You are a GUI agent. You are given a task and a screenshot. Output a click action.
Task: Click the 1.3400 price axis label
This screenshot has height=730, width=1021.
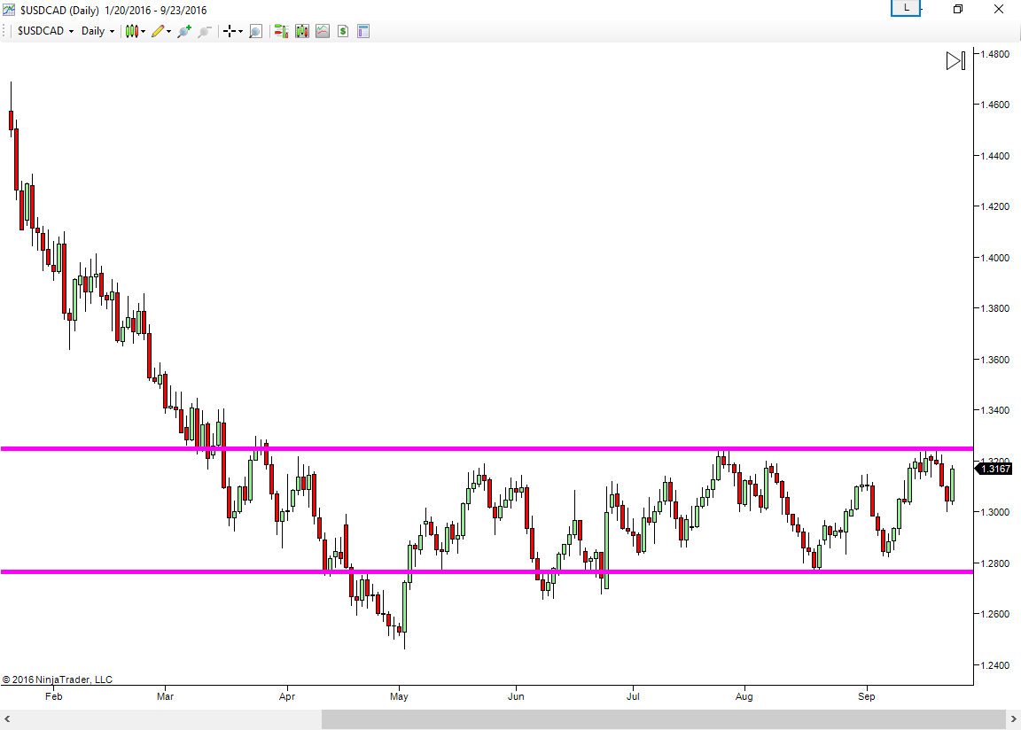coord(995,410)
